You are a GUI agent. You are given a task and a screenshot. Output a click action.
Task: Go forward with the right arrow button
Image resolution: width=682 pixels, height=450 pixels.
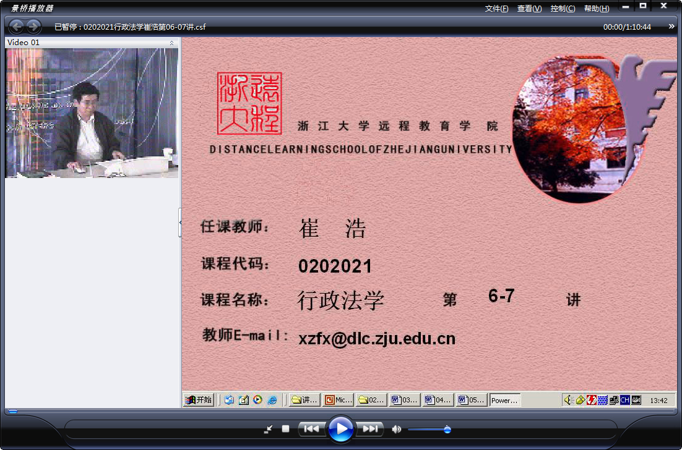(33, 27)
